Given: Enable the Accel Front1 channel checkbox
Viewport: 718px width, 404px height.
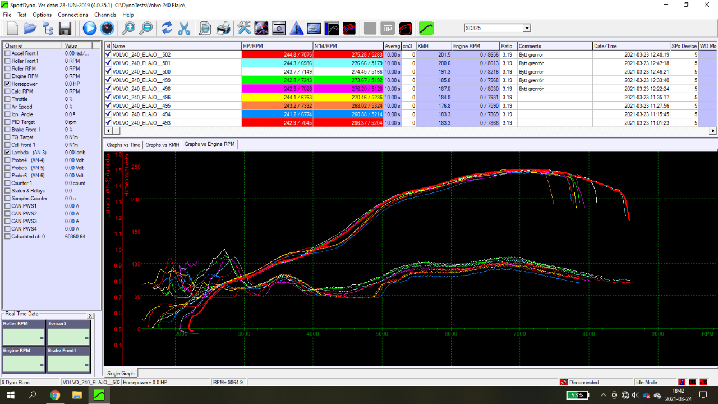Looking at the screenshot, I should pos(7,53).
